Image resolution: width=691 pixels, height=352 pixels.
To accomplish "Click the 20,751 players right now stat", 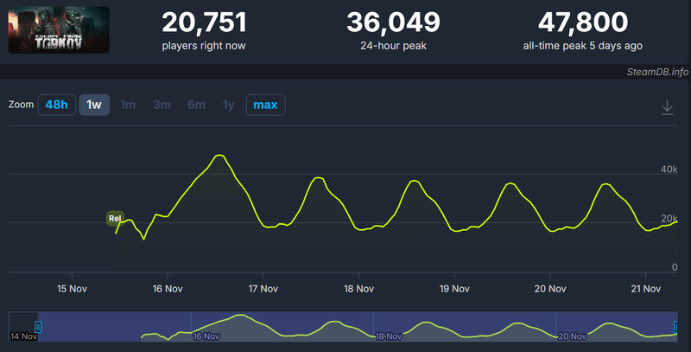I will tap(205, 21).
